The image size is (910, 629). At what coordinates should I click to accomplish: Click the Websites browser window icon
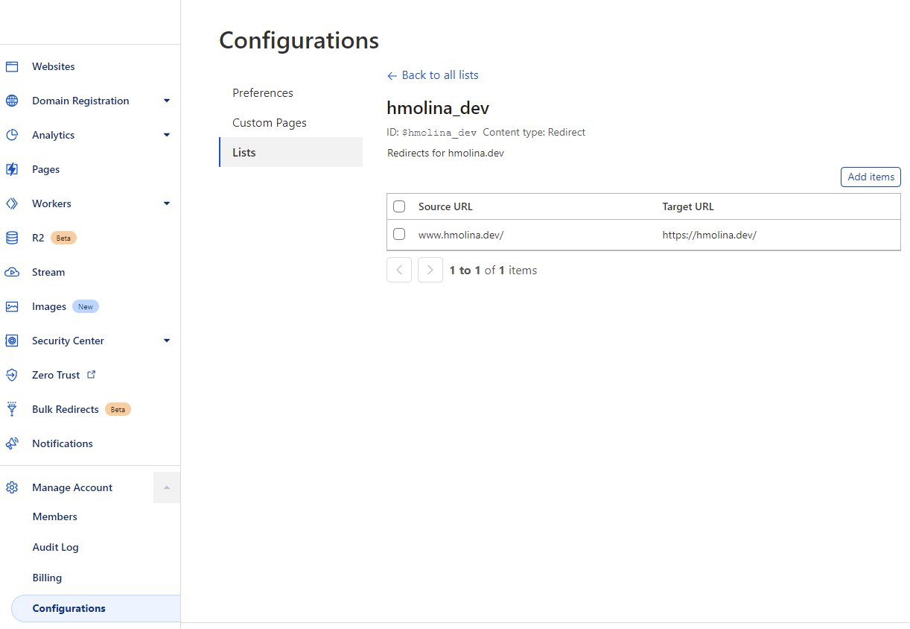(x=12, y=66)
